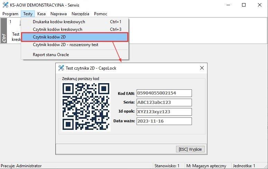Viewport: 268px width, 169px height.
Task: Click the vertical Ctrl side label
Action: click(4, 31)
